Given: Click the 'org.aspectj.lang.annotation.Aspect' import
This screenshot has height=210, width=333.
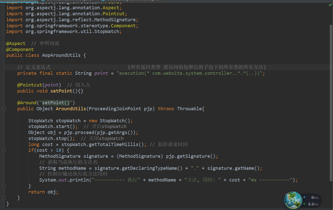Looking at the screenshot, I should point(72,8).
